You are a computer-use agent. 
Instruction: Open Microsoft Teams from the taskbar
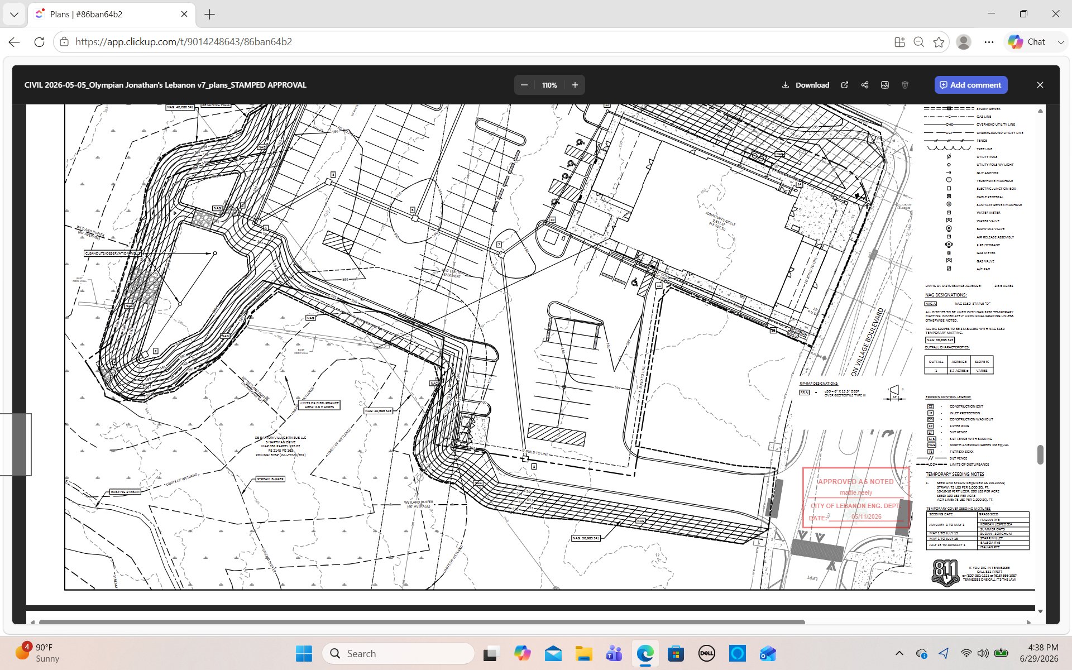[x=615, y=653]
